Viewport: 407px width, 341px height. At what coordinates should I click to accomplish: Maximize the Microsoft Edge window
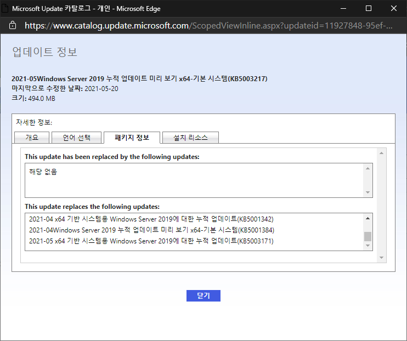tap(368, 8)
